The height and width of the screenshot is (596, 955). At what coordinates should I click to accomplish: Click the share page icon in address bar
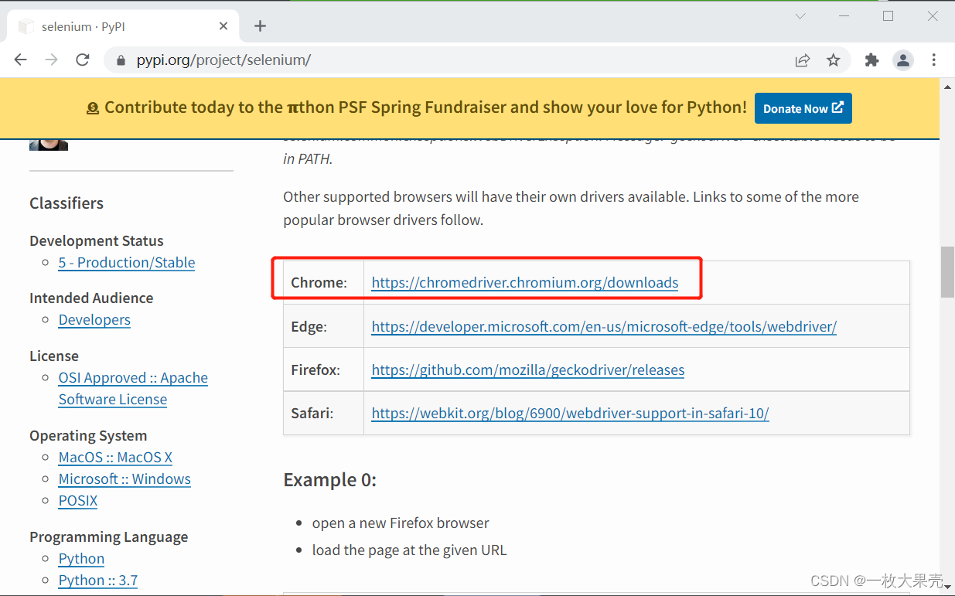(x=803, y=60)
